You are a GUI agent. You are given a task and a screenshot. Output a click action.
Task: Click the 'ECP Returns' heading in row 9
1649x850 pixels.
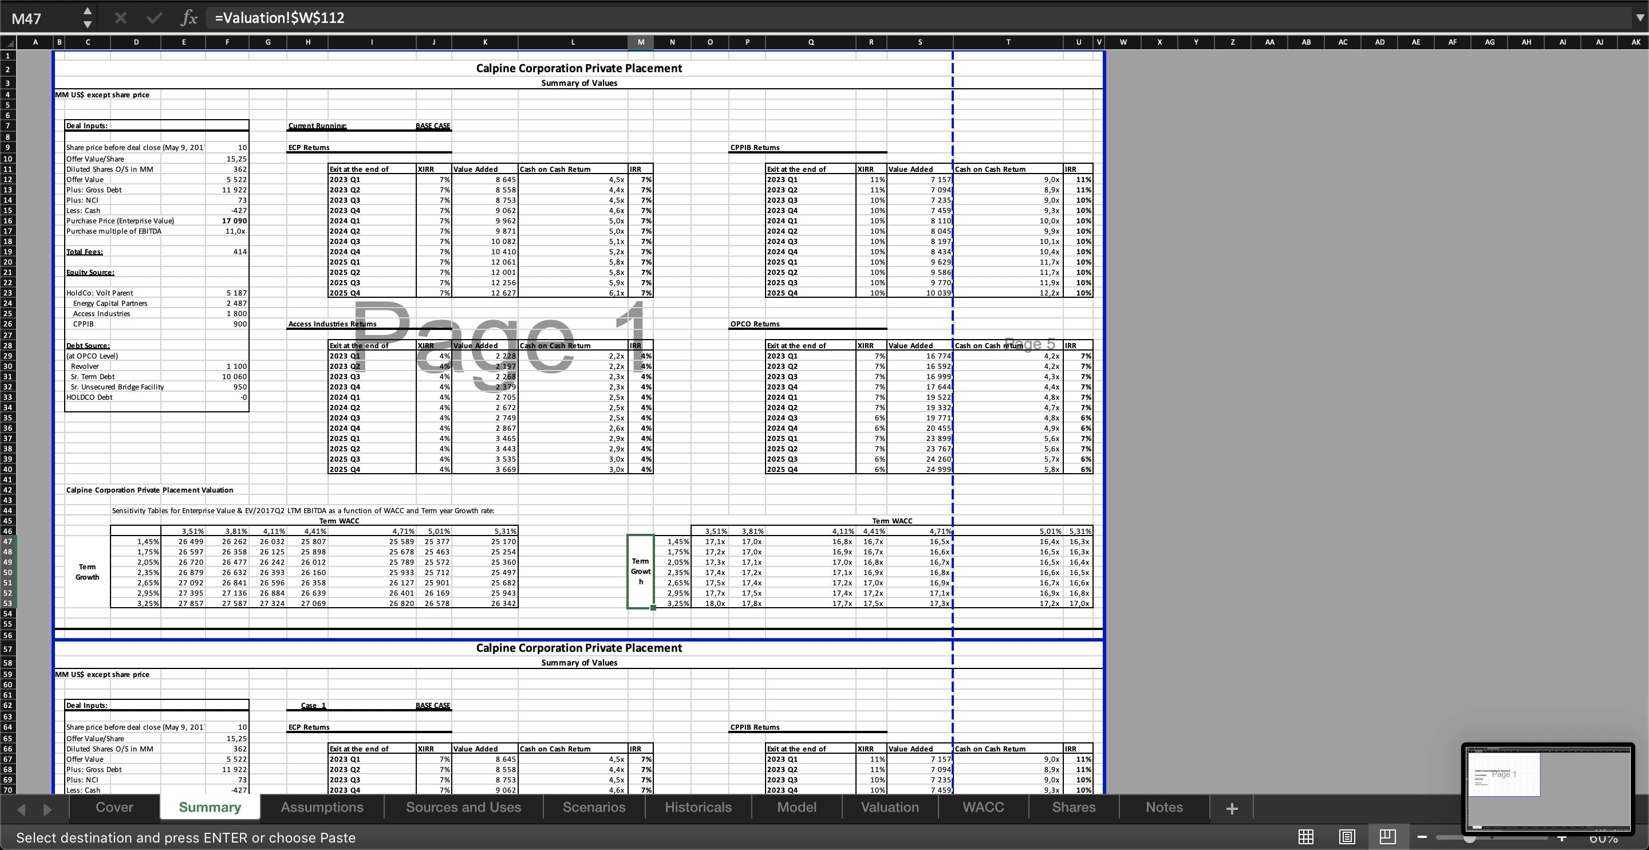coord(309,147)
